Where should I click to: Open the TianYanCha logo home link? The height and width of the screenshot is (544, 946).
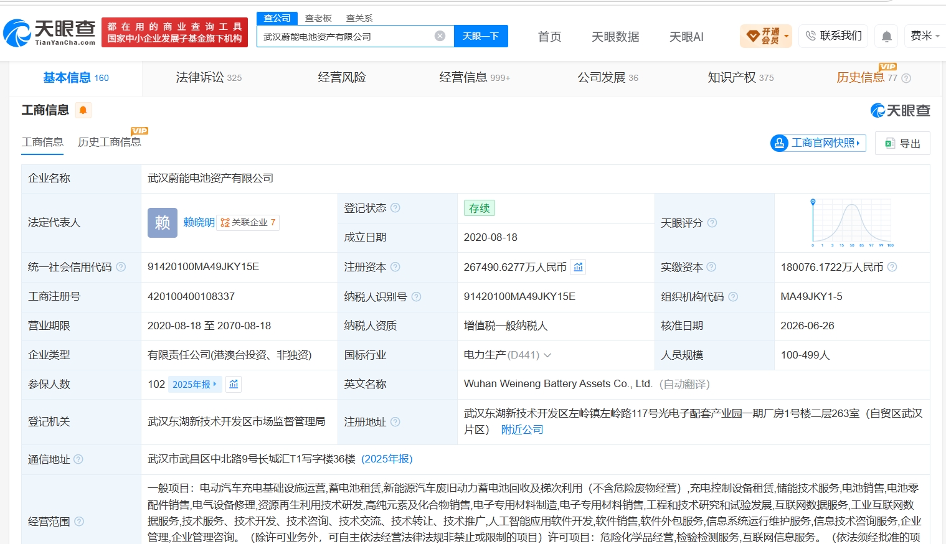(x=49, y=32)
